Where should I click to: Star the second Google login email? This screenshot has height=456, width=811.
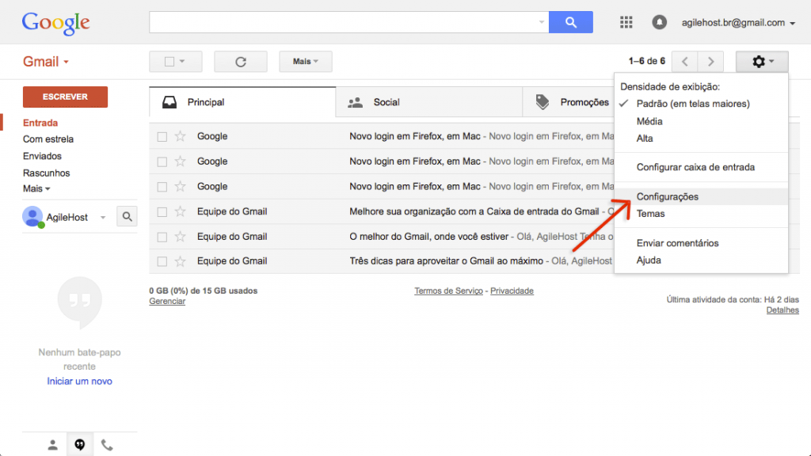click(x=180, y=161)
